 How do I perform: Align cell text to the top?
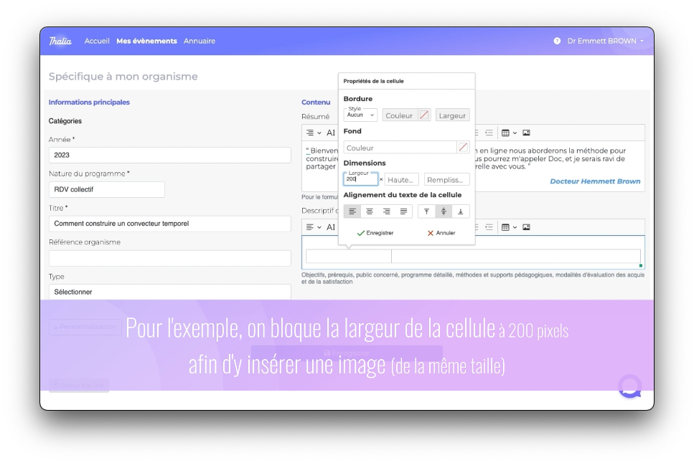[x=426, y=211]
